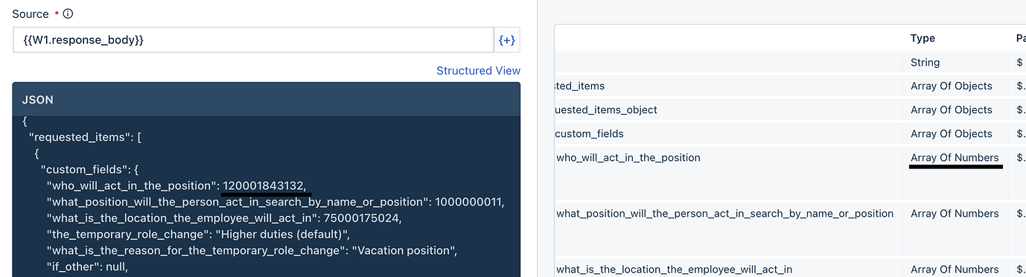Select what_is_the_location_the_employee_will_act_in table row
1026x277 pixels.
[x=674, y=270]
